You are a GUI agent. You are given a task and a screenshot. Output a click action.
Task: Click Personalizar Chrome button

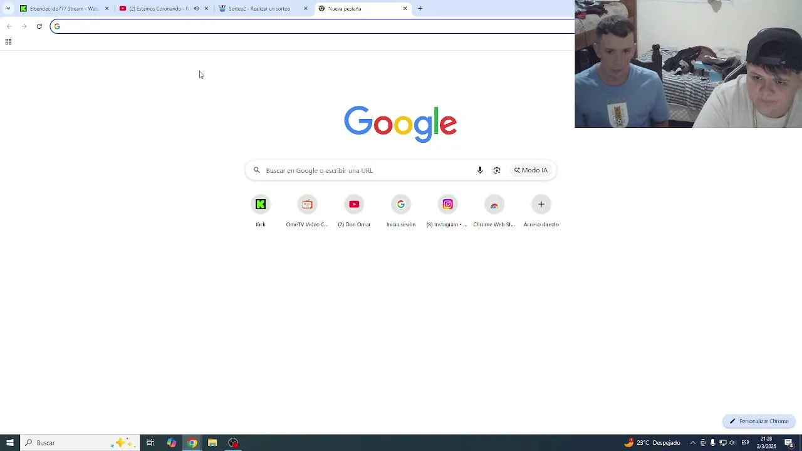tap(759, 421)
